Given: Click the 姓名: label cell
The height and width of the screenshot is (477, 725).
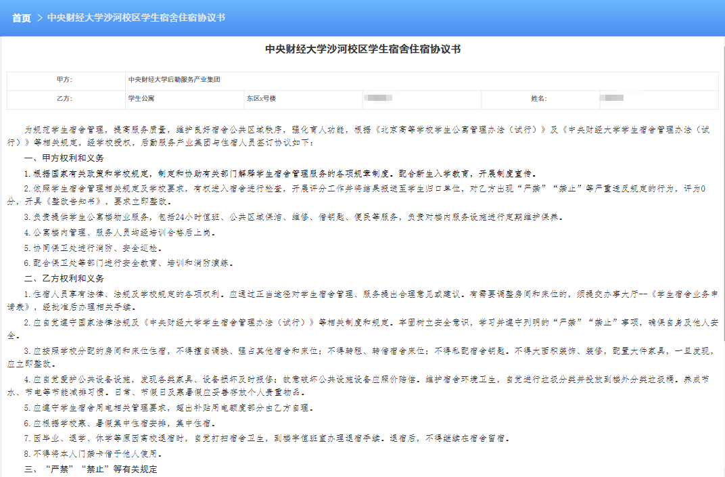Looking at the screenshot, I should tap(540, 99).
